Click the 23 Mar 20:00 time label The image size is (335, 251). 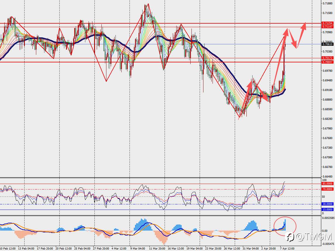(213, 249)
